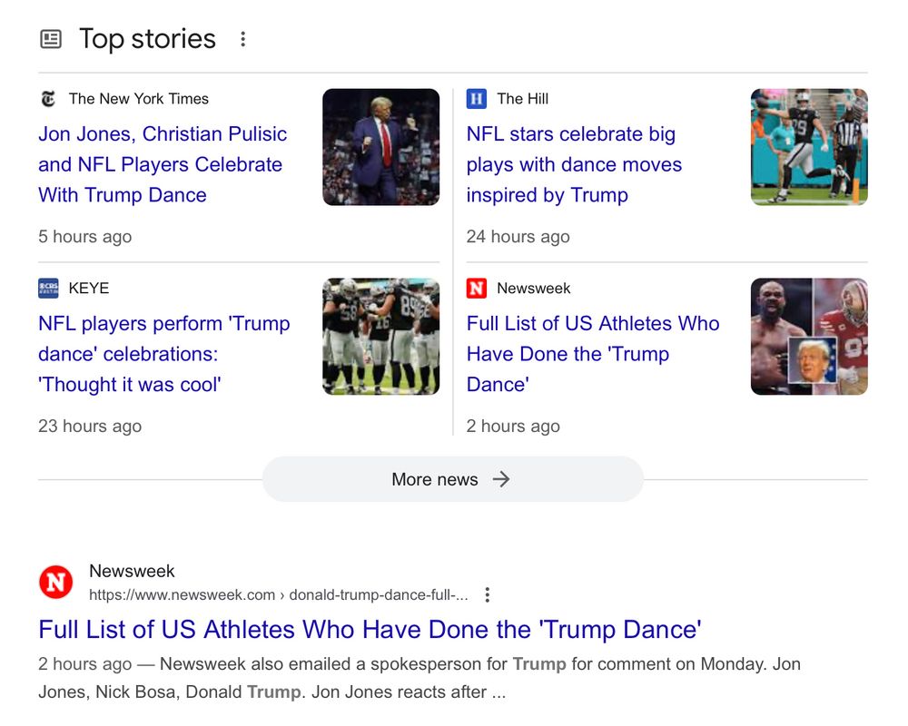
Task: Click the KEYE CBS Austin logo
Action: (48, 289)
